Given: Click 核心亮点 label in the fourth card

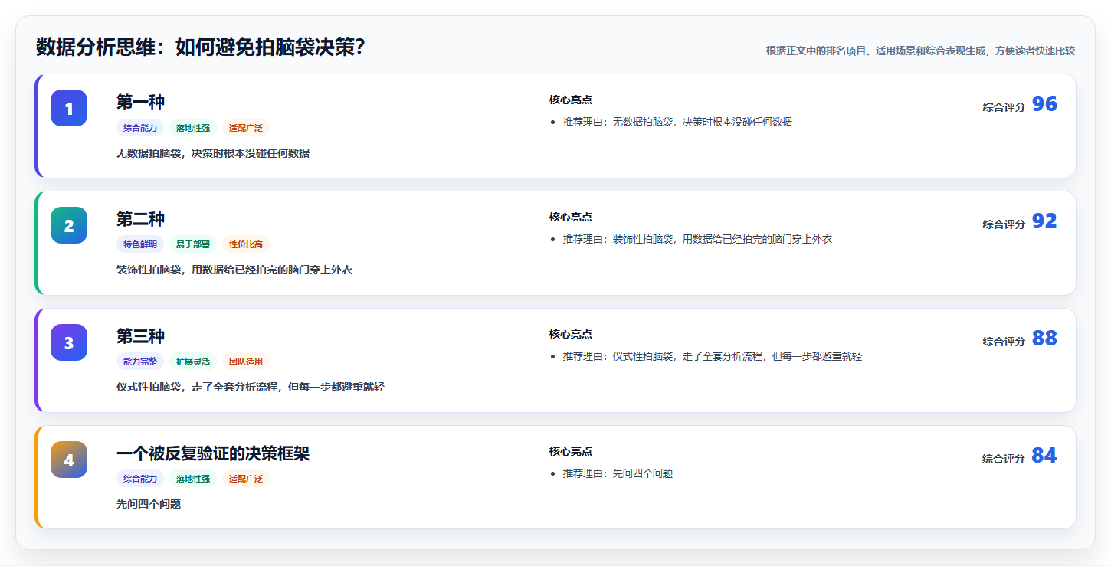Looking at the screenshot, I should 571,451.
